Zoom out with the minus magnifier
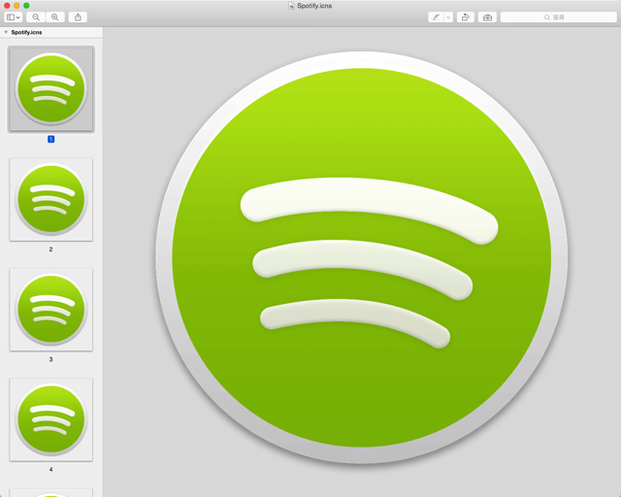The image size is (621, 497). (36, 17)
